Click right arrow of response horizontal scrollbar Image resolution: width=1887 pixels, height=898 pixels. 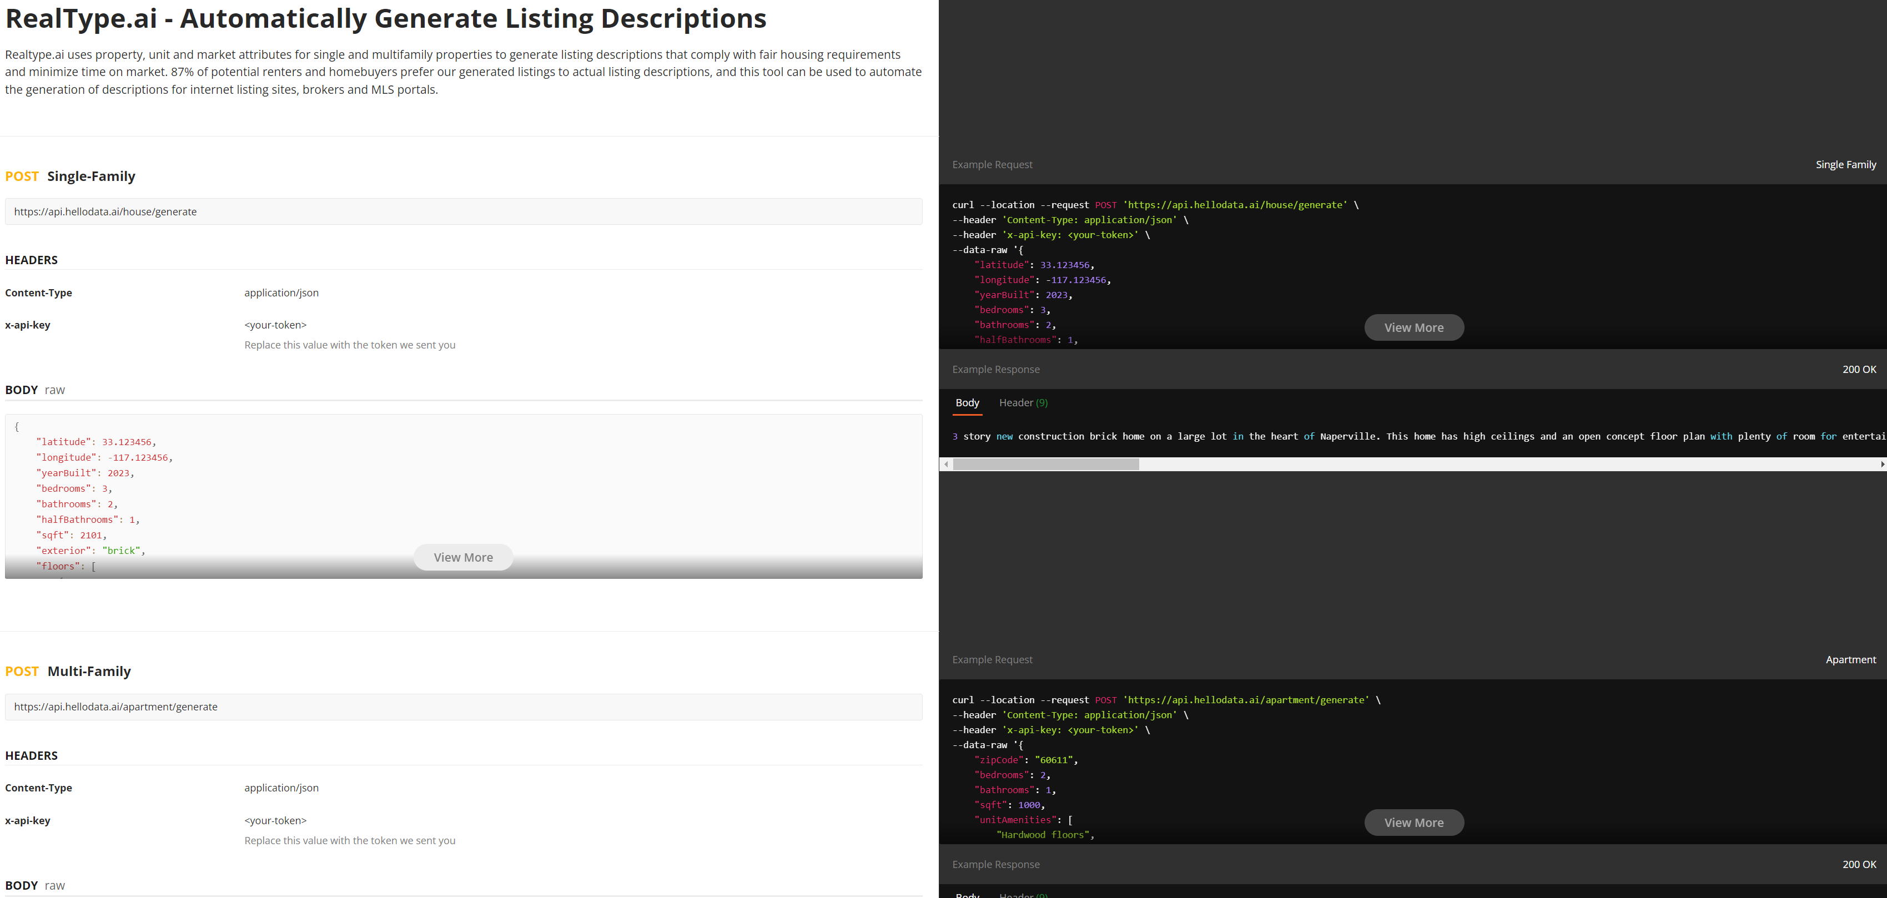(x=1883, y=465)
